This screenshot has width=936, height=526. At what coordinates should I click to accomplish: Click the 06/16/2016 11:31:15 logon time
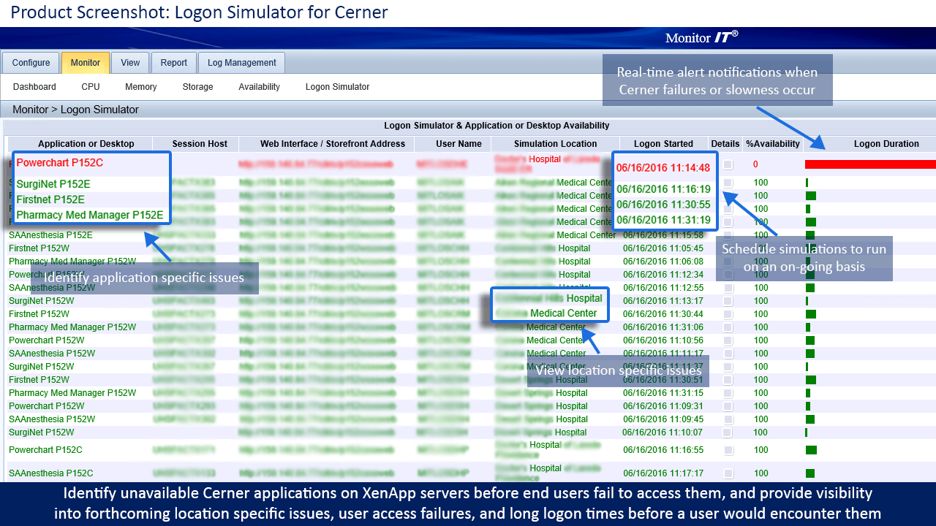[663, 393]
